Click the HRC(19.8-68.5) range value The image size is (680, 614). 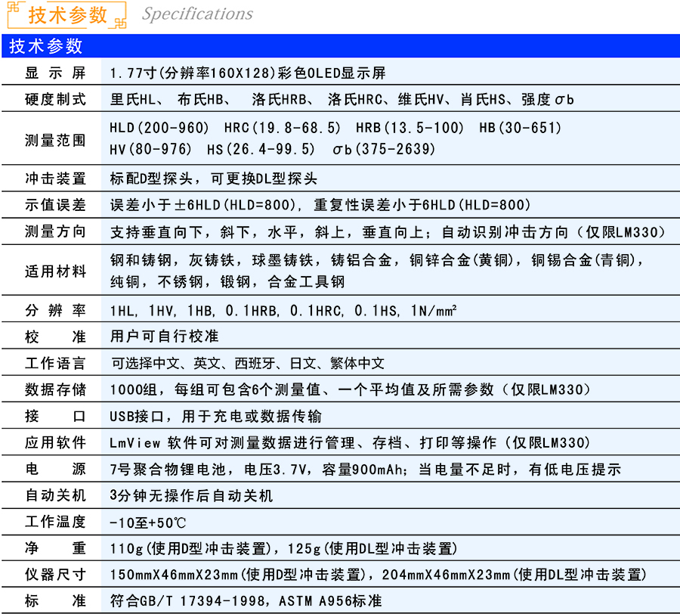point(282,129)
